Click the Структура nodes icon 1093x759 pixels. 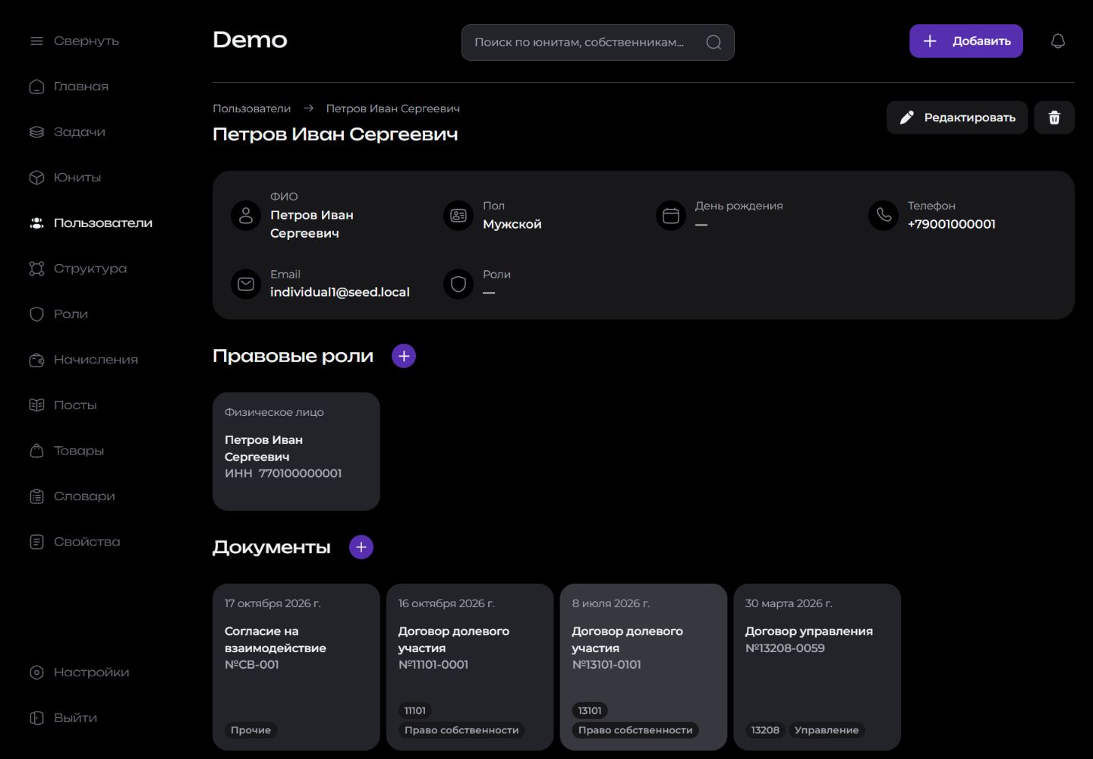[x=36, y=269]
